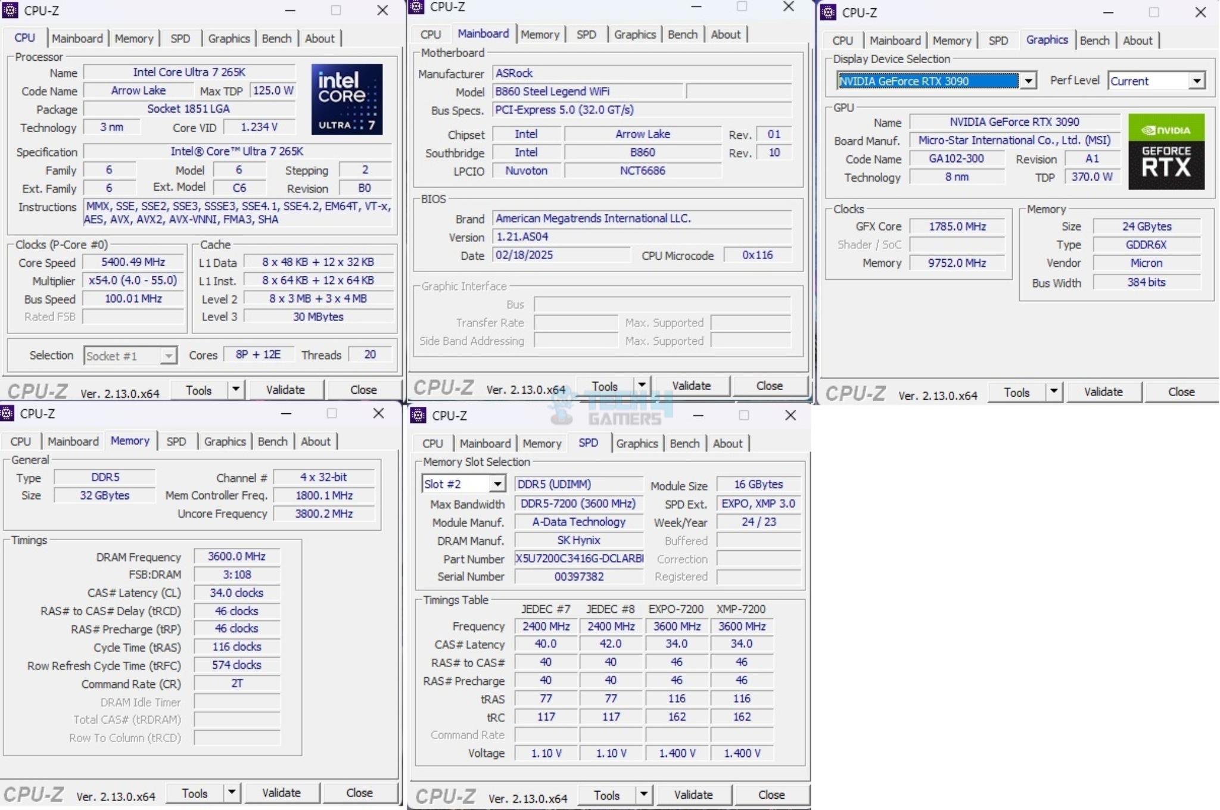Click Close button in Memory window

359,792
